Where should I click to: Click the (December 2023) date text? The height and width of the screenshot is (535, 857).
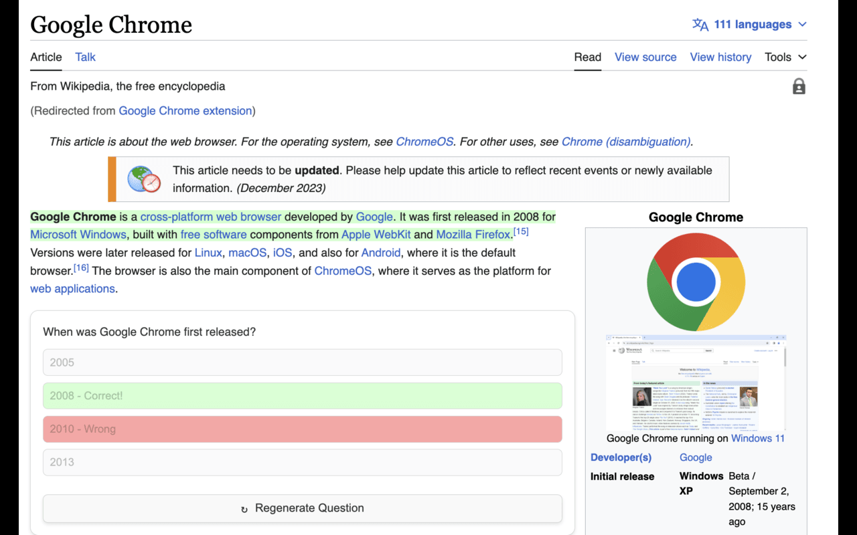(281, 188)
